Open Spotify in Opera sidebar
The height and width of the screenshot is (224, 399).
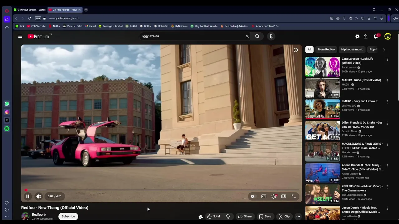coord(7,128)
